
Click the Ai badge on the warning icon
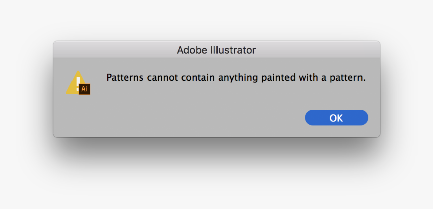[x=85, y=89]
